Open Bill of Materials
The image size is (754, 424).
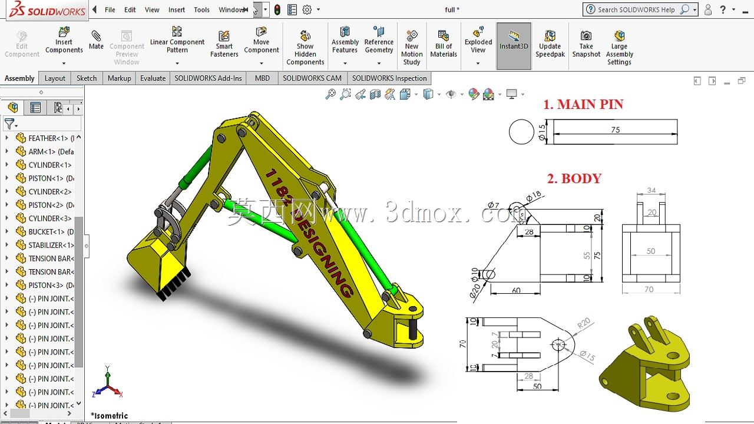444,44
